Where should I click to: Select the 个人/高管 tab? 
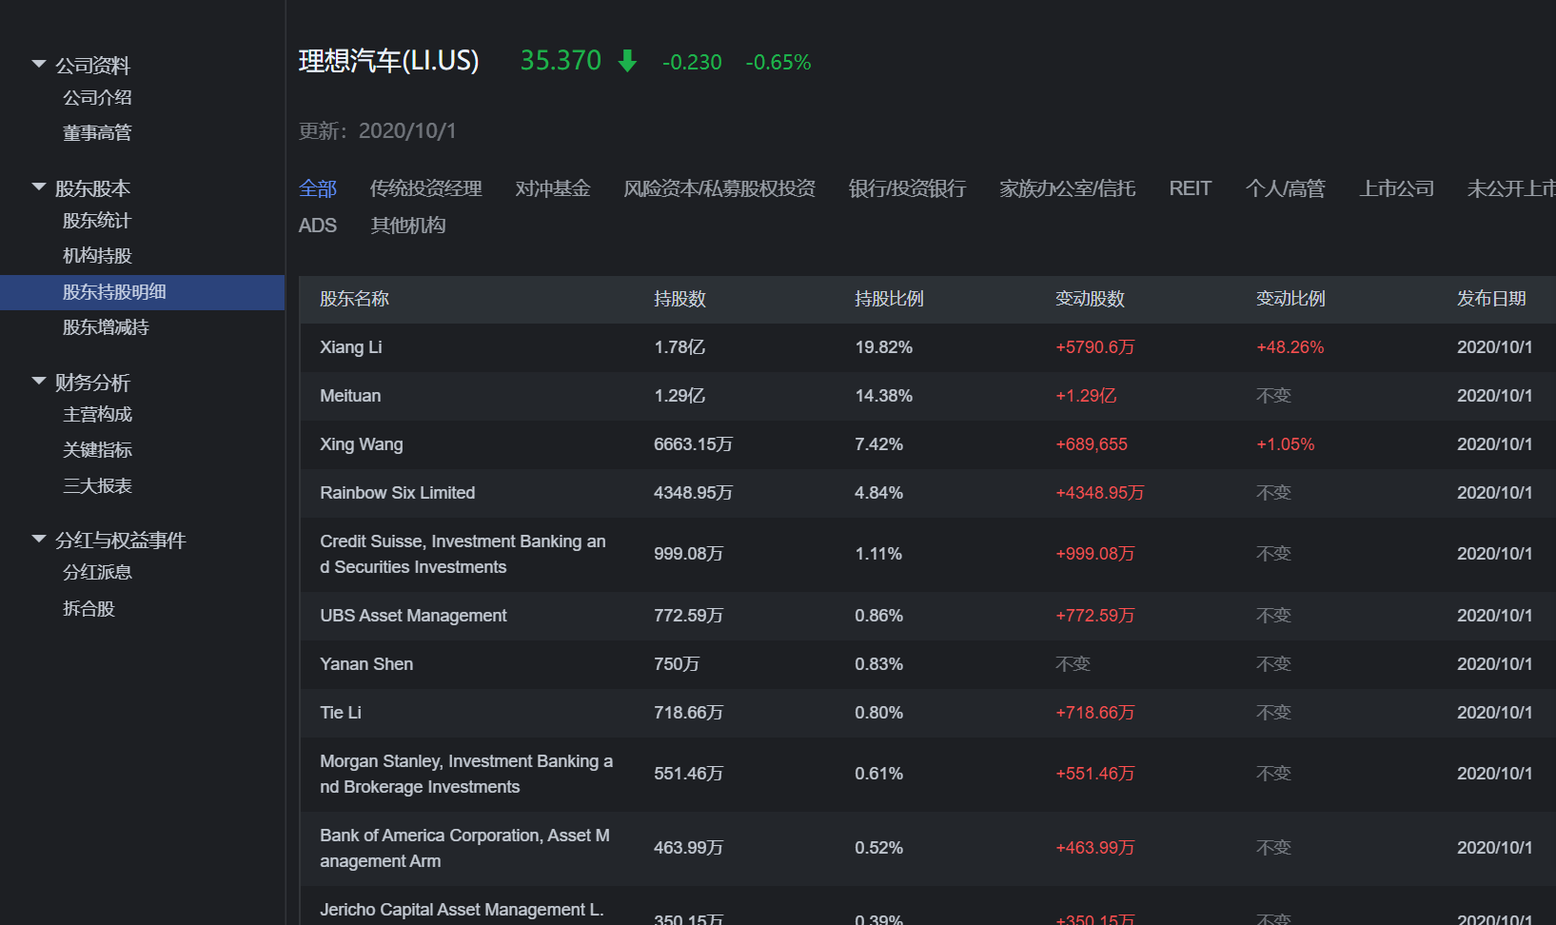click(x=1285, y=188)
